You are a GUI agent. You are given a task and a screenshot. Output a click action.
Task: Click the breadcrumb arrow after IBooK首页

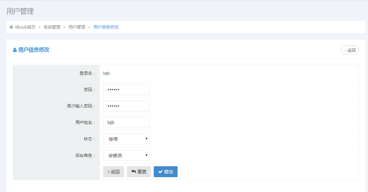point(40,27)
